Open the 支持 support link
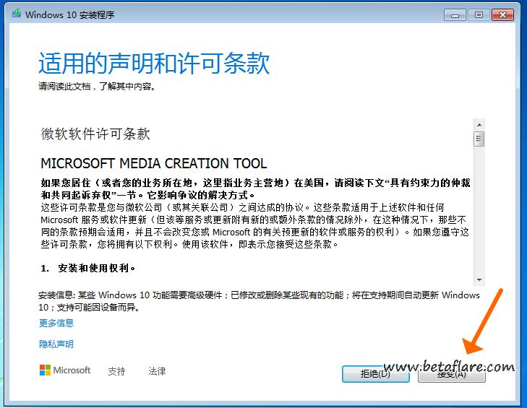 (x=116, y=371)
